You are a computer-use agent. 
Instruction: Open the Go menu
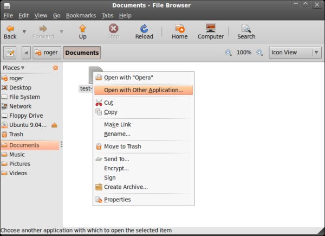click(56, 16)
